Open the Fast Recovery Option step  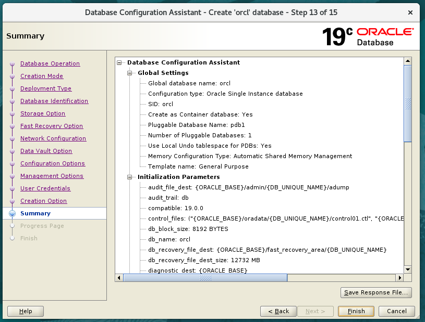[52, 126]
